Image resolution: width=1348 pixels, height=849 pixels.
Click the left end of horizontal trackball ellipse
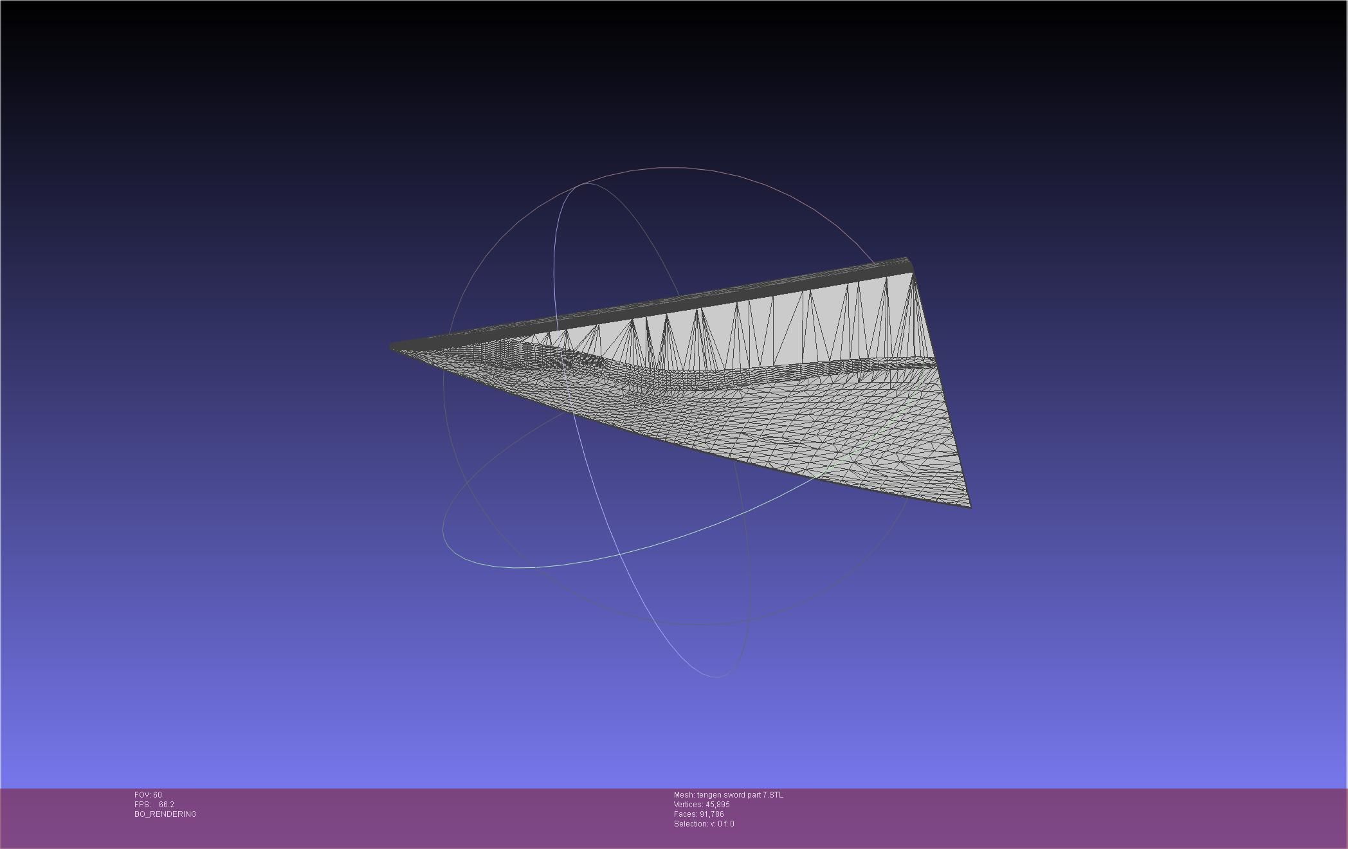click(443, 531)
